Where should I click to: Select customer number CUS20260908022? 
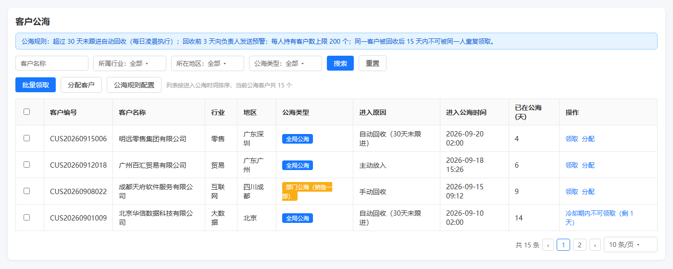(78, 192)
